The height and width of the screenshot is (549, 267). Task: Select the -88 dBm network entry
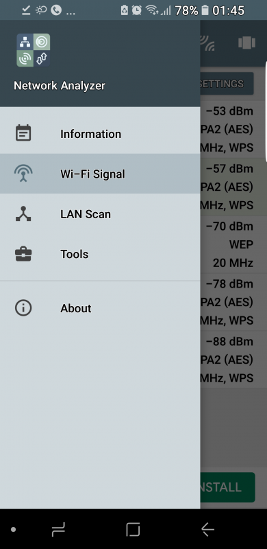tap(233, 360)
